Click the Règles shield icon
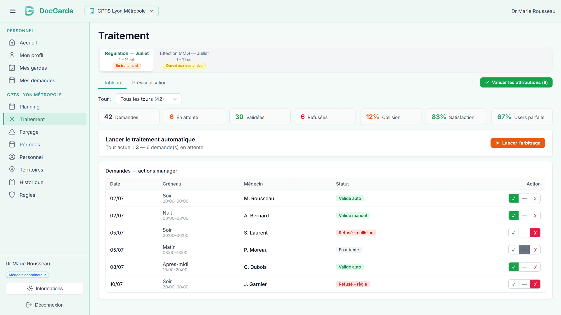The width and height of the screenshot is (561, 315). 12,195
